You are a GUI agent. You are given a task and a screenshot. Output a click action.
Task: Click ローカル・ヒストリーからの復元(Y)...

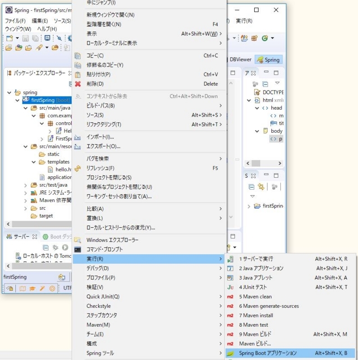[149, 228]
